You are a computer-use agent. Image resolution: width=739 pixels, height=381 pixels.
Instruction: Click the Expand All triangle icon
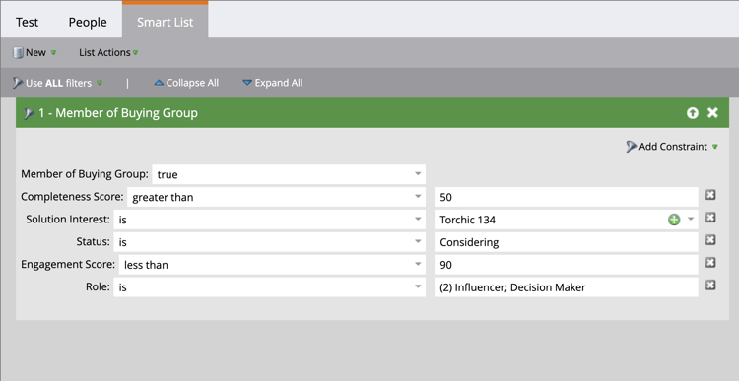click(x=247, y=83)
